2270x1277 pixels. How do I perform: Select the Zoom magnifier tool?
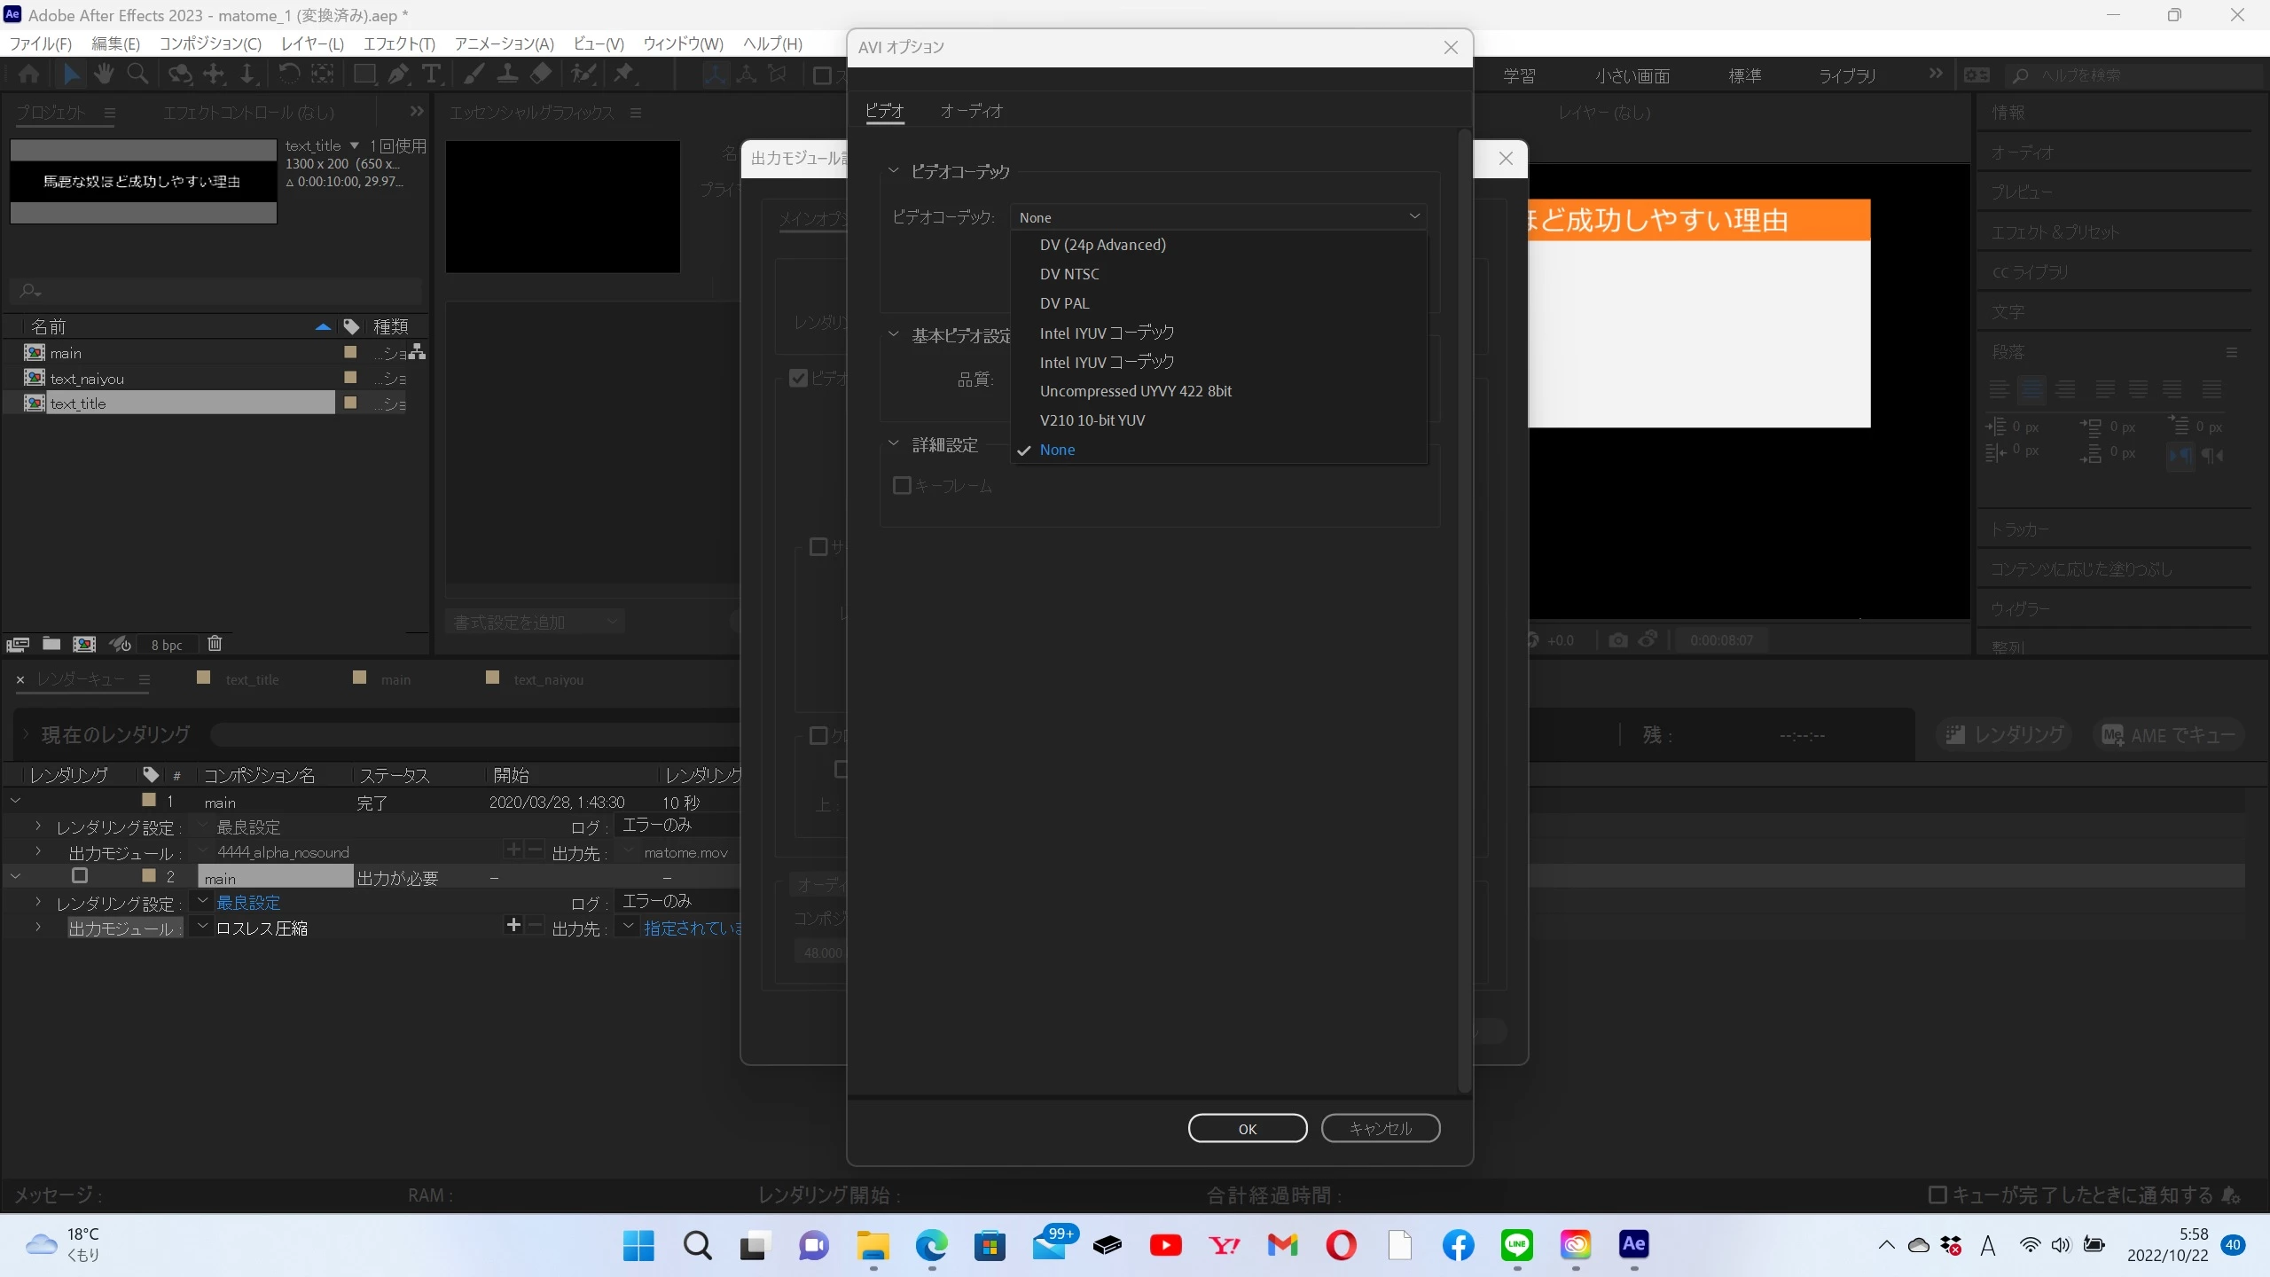click(x=137, y=74)
